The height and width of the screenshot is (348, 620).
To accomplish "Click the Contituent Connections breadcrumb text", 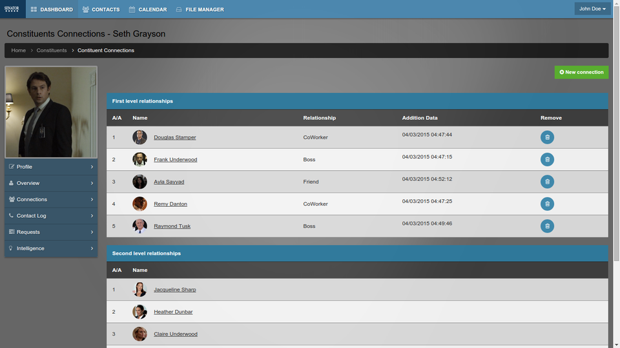I will pos(105,50).
